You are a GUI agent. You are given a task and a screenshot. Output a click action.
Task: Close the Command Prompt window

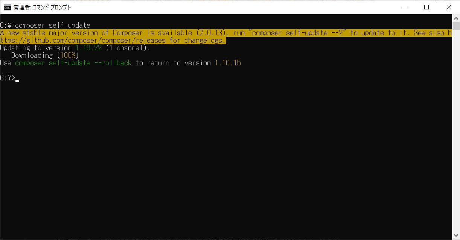click(x=448, y=7)
